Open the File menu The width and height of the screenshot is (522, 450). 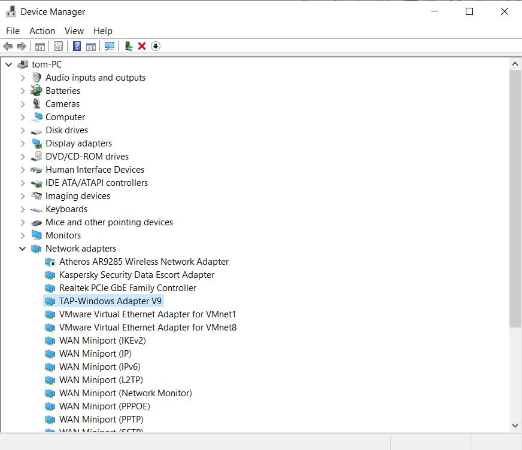pyautogui.click(x=12, y=30)
